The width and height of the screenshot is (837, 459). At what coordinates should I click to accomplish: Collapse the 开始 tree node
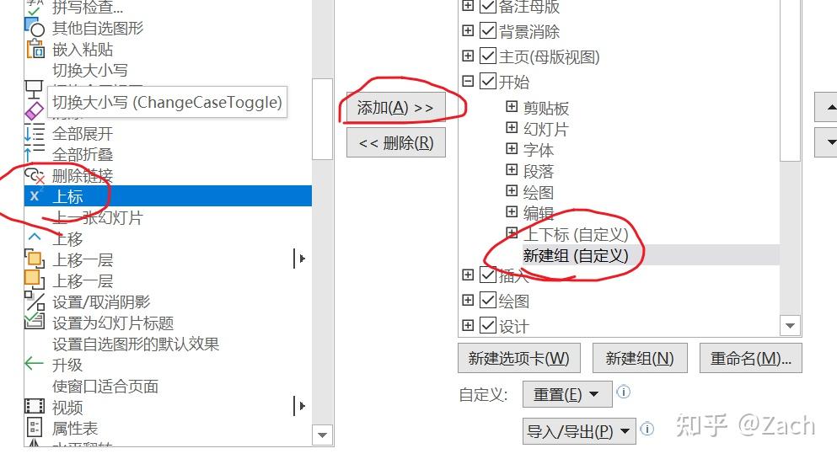coord(468,81)
